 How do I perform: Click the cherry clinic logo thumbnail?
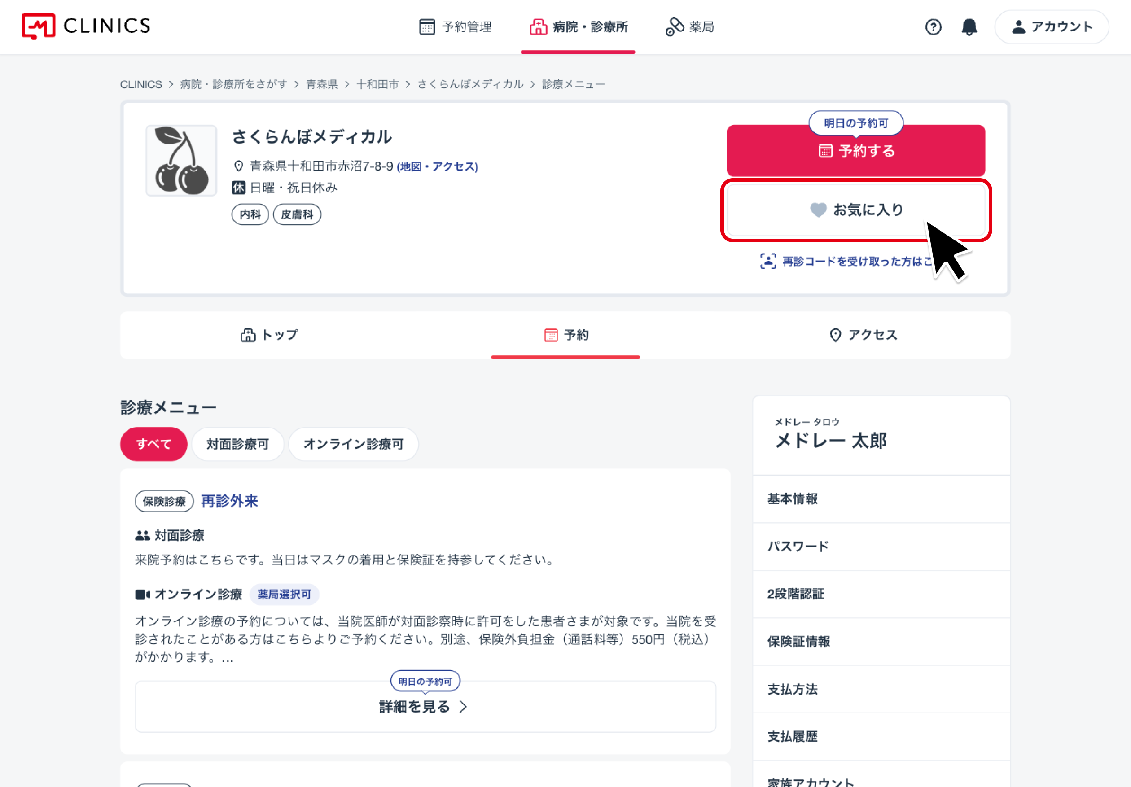(181, 161)
